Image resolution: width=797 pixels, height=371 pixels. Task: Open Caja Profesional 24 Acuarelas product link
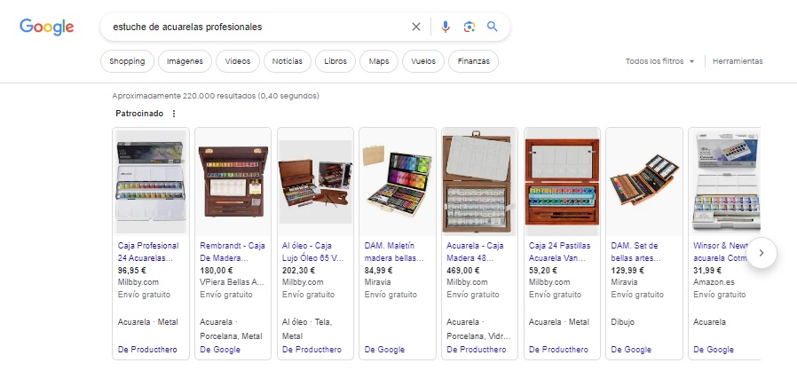coord(148,251)
